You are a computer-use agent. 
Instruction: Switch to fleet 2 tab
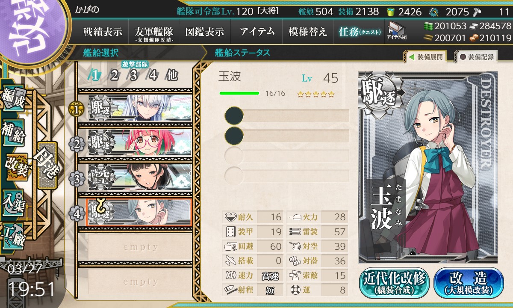[114, 75]
